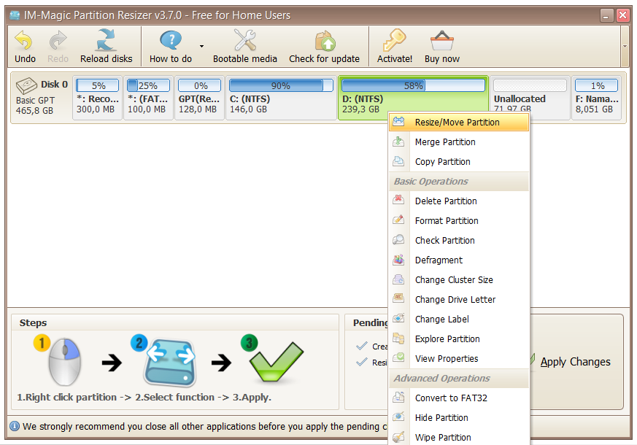Select Merge Partition in the menu
Viewport: 637px width, 445px height.
tap(445, 142)
